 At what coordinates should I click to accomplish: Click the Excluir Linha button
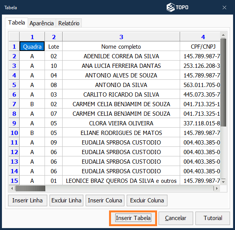pos(66,200)
